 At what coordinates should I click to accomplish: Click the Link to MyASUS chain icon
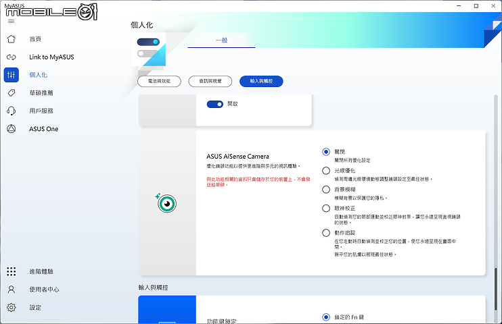click(12, 57)
